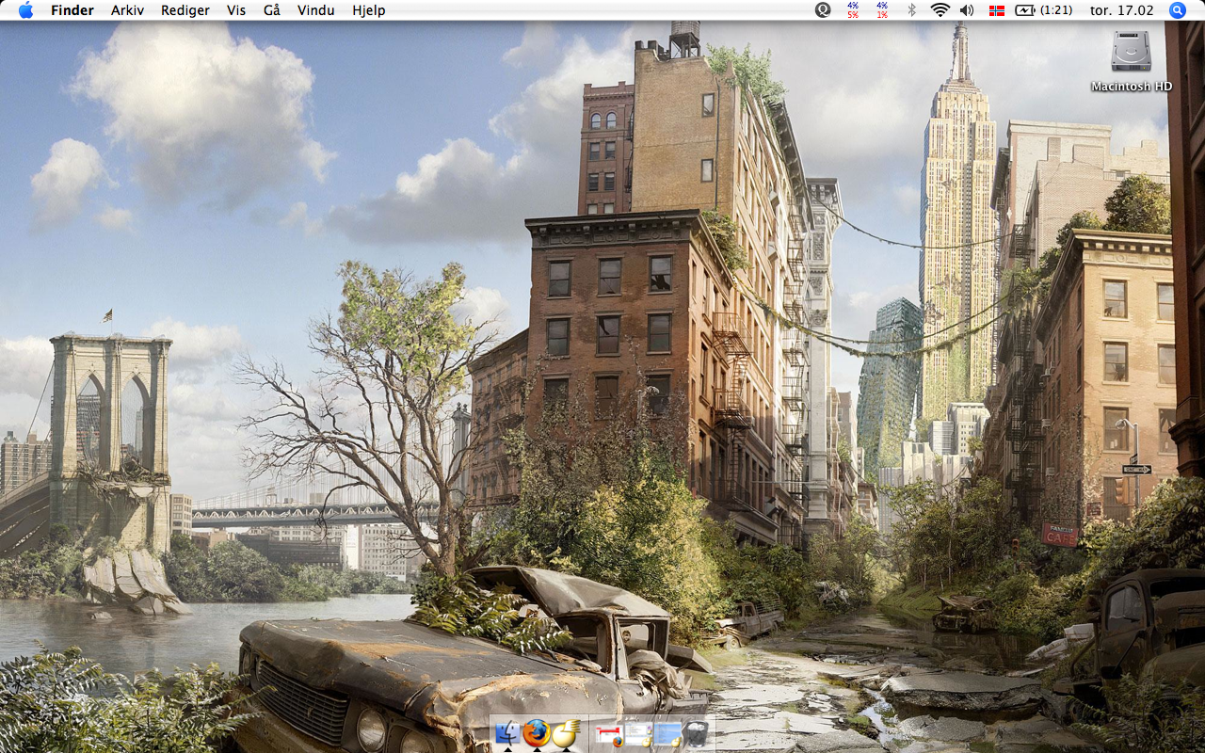The image size is (1205, 753).
Task: Click the battery time remaining (1:21)
Action: (1056, 10)
